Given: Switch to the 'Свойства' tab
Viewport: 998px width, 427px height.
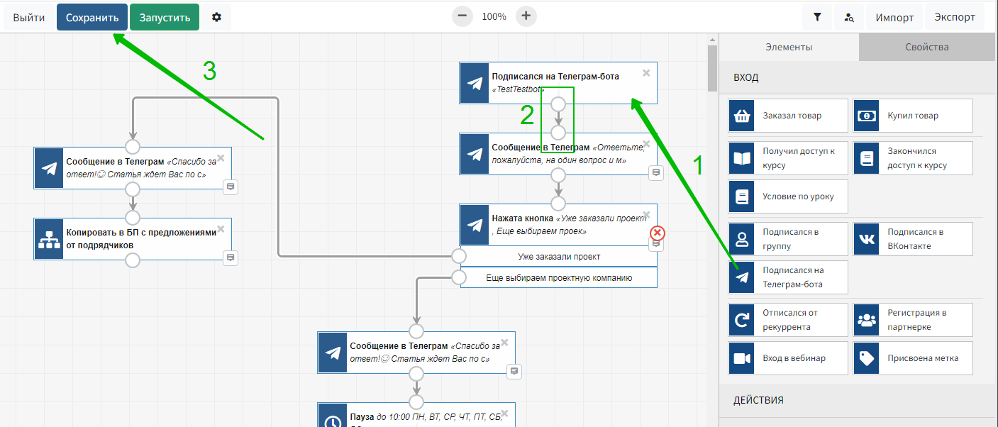Looking at the screenshot, I should tap(926, 48).
